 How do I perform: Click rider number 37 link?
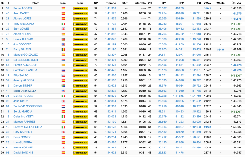(x=7, y=8)
